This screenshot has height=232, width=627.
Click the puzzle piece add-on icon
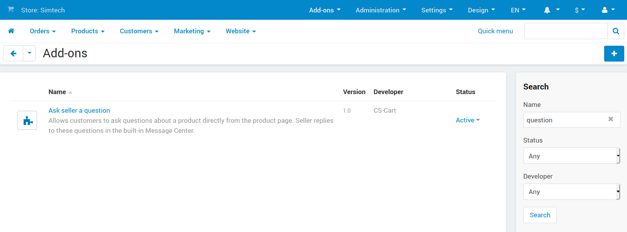point(27,120)
